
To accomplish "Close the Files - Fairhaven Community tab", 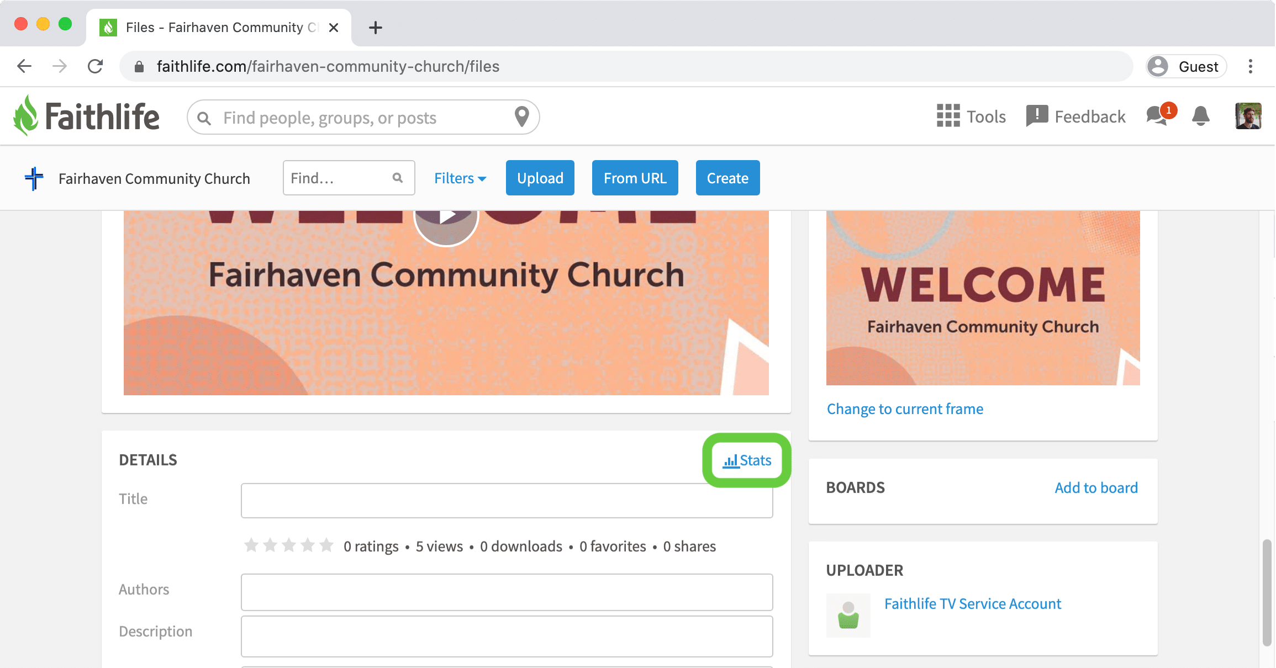I will [x=334, y=28].
